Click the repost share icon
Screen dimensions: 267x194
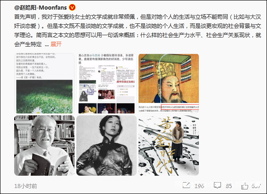point(186,185)
